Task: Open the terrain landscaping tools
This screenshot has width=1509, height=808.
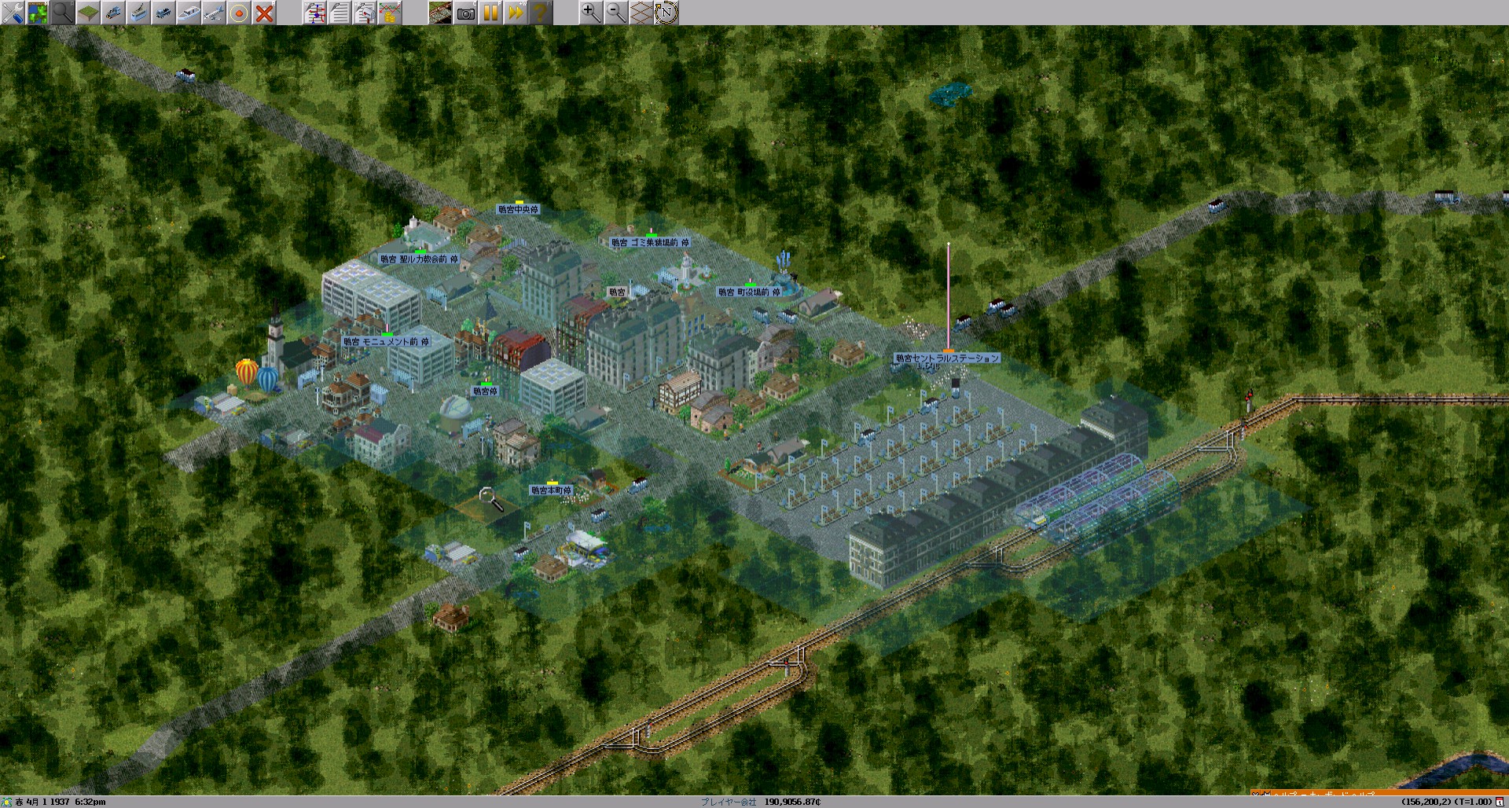Action: click(88, 13)
